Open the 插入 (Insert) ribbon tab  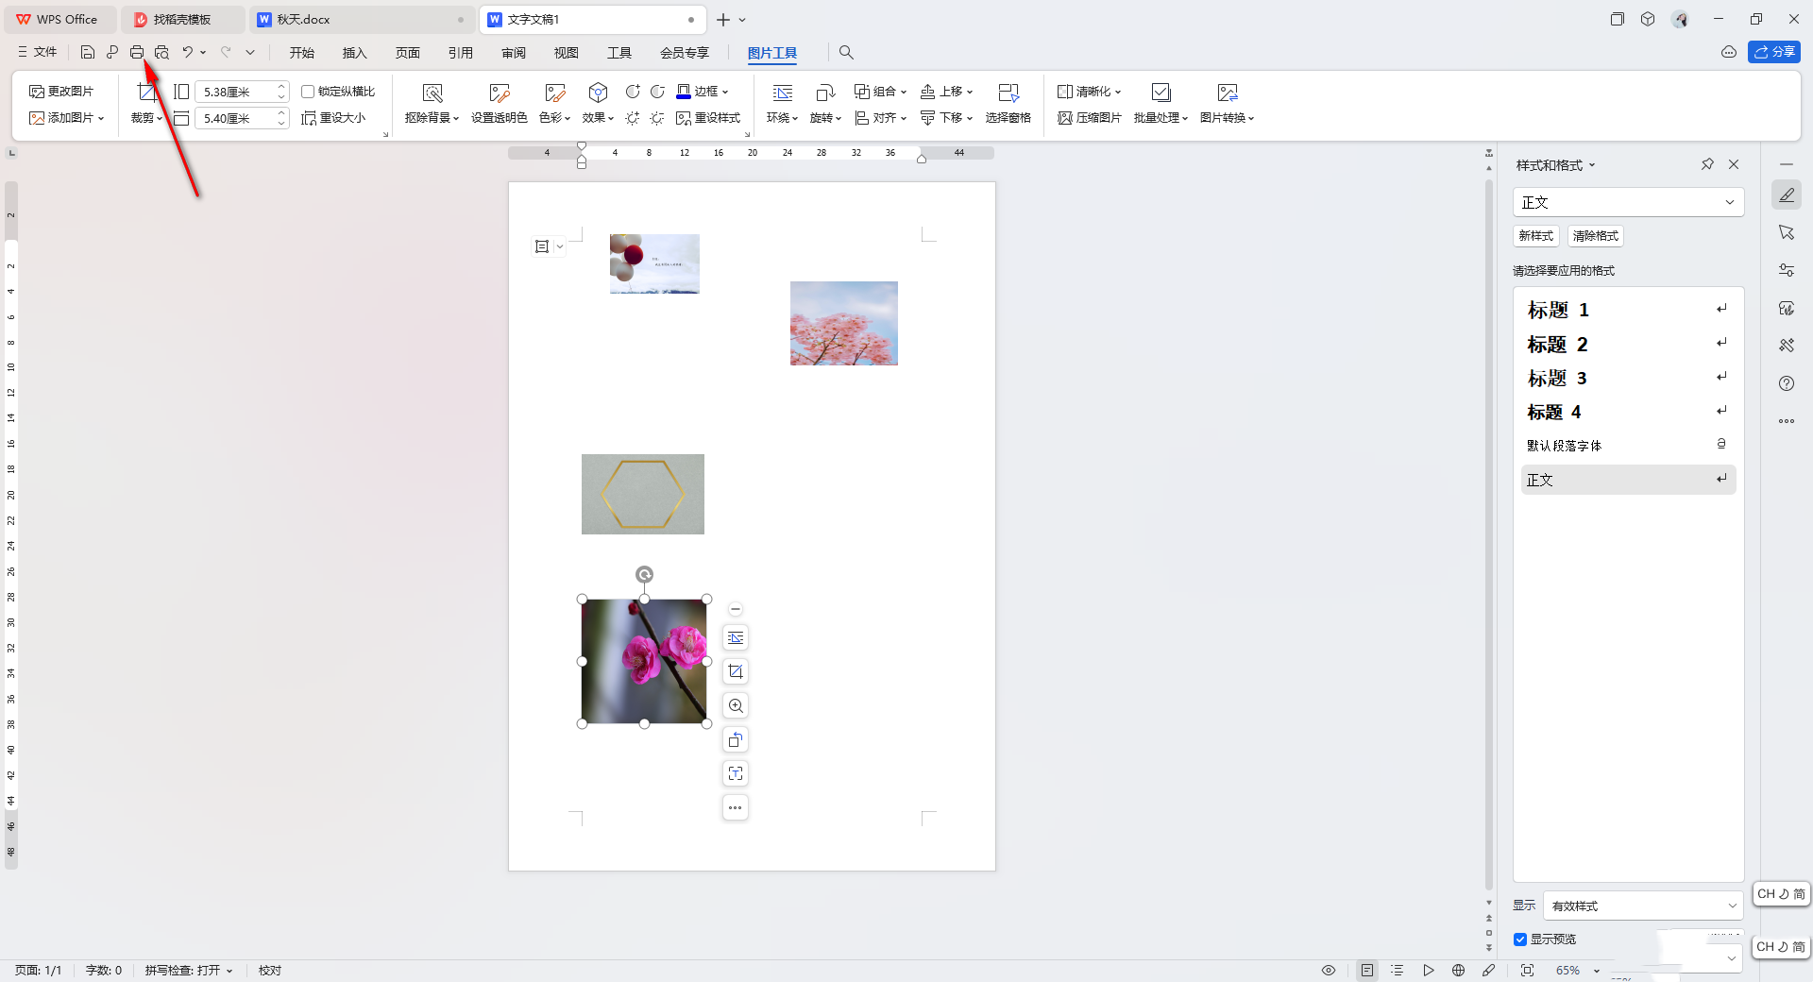coord(355,53)
